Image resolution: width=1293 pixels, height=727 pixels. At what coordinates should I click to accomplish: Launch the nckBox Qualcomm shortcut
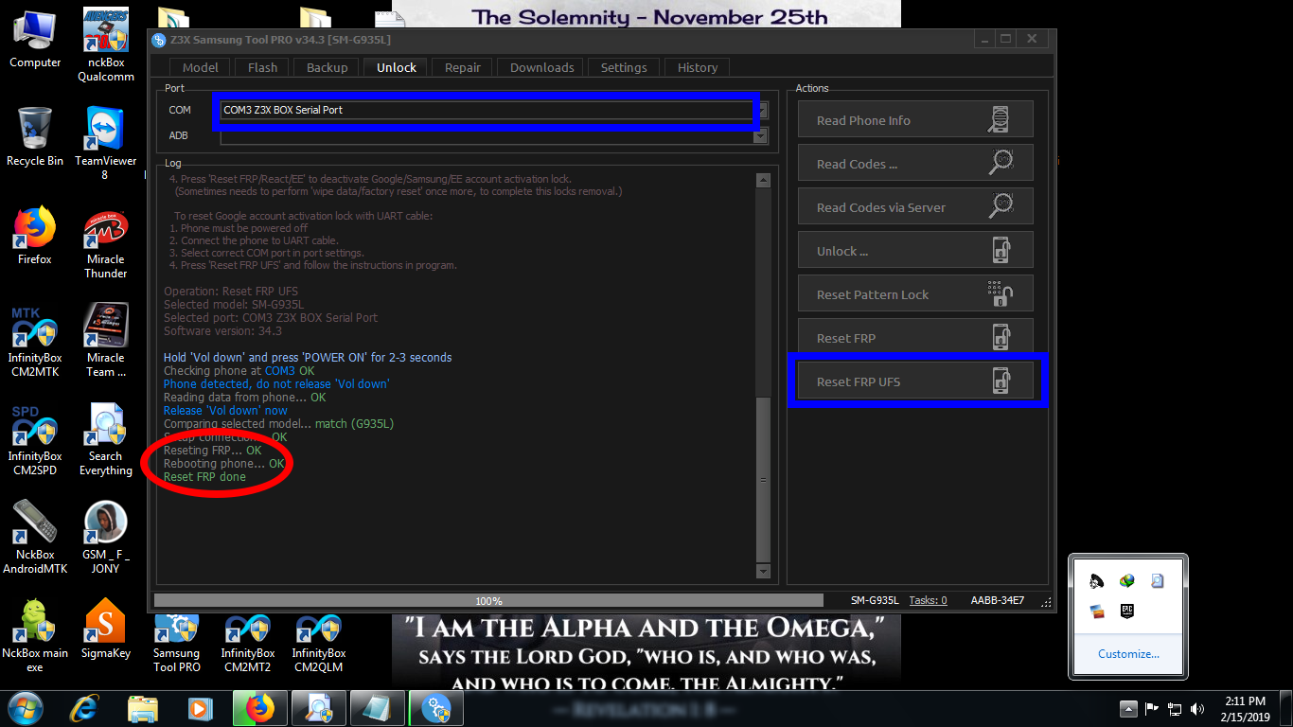105,45
